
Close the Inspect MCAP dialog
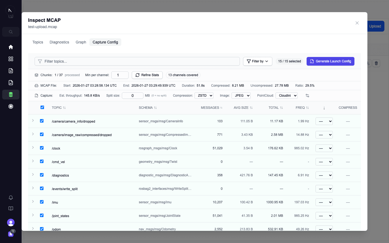357,23
